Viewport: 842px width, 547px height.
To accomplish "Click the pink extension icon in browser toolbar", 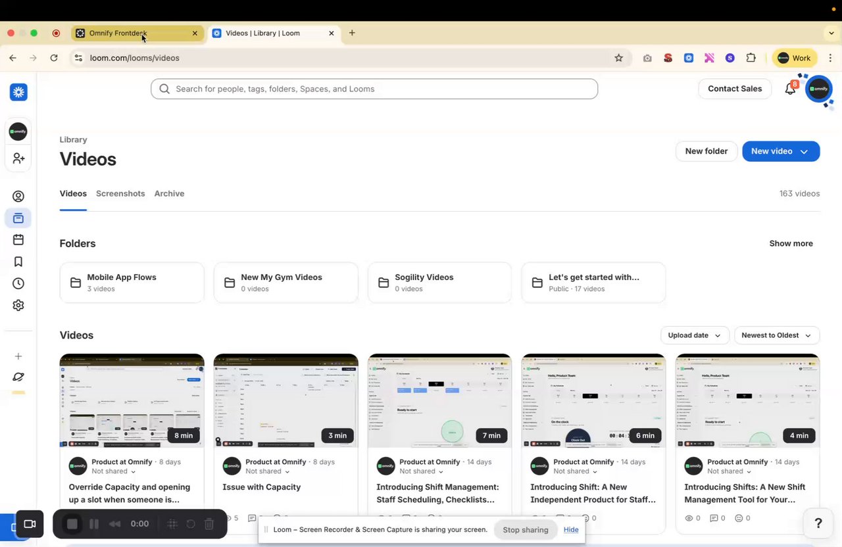I will tap(709, 58).
